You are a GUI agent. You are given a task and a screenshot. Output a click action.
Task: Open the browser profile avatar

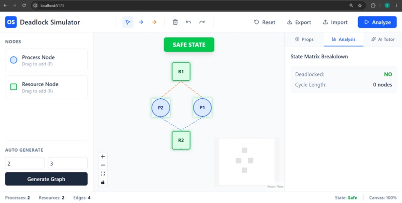pyautogui.click(x=387, y=5)
